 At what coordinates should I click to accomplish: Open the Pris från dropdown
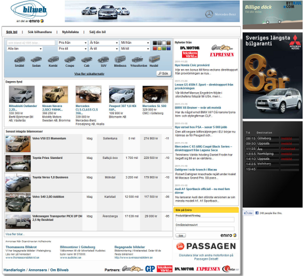(72, 43)
